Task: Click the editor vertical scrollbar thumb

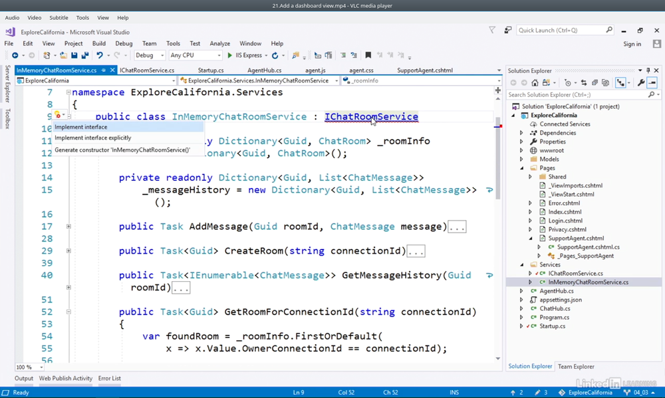Action: click(x=498, y=157)
